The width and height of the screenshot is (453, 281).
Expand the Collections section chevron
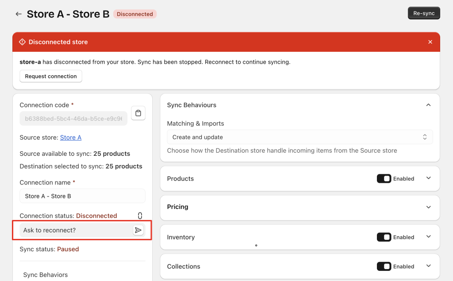[428, 266]
